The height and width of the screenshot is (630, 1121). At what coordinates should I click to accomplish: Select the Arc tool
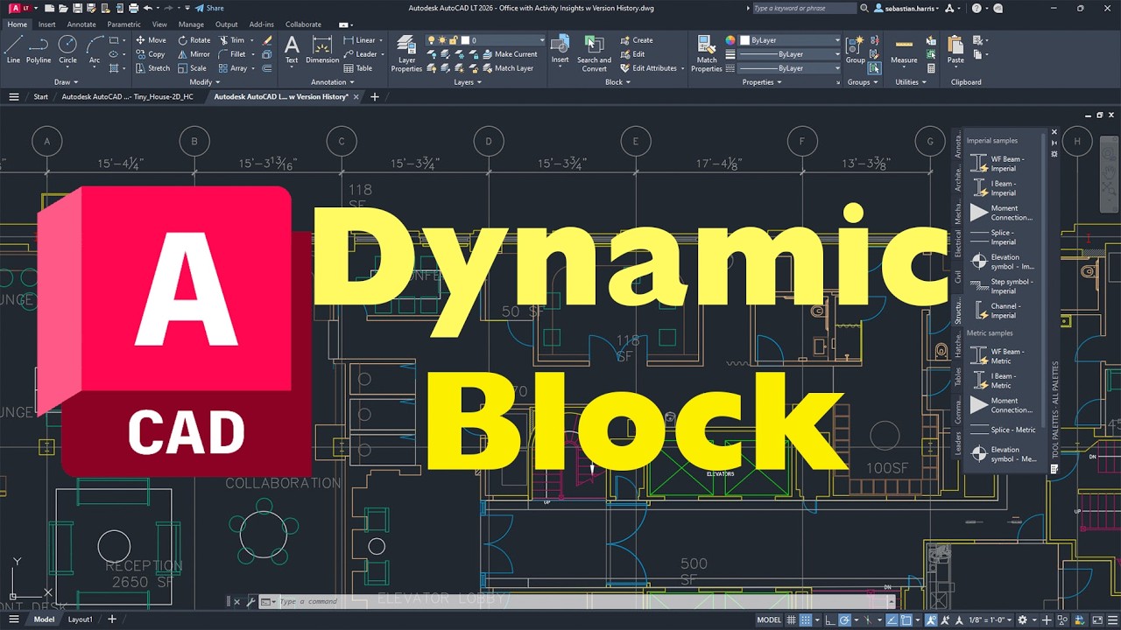(95, 50)
